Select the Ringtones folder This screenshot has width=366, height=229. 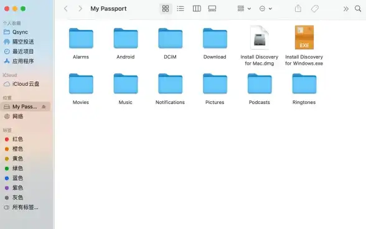(304, 83)
